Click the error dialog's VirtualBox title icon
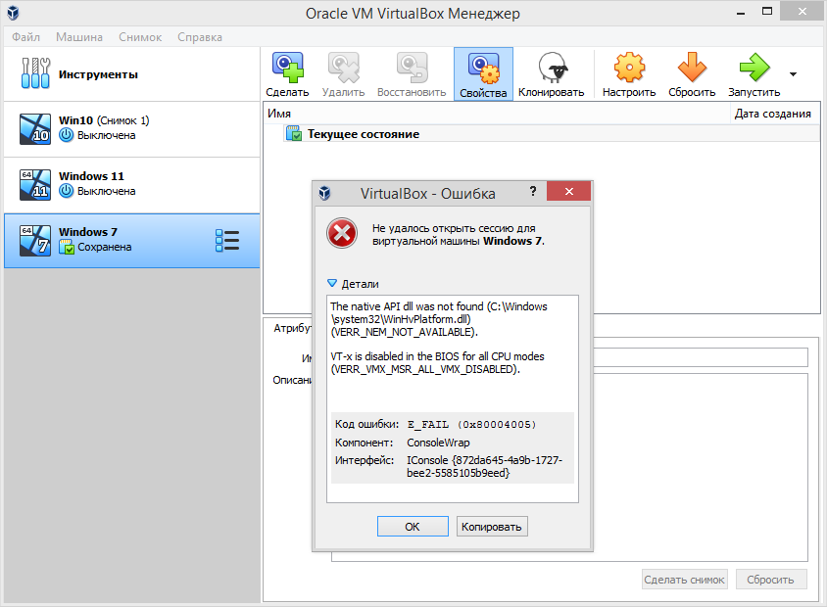 coord(325,194)
